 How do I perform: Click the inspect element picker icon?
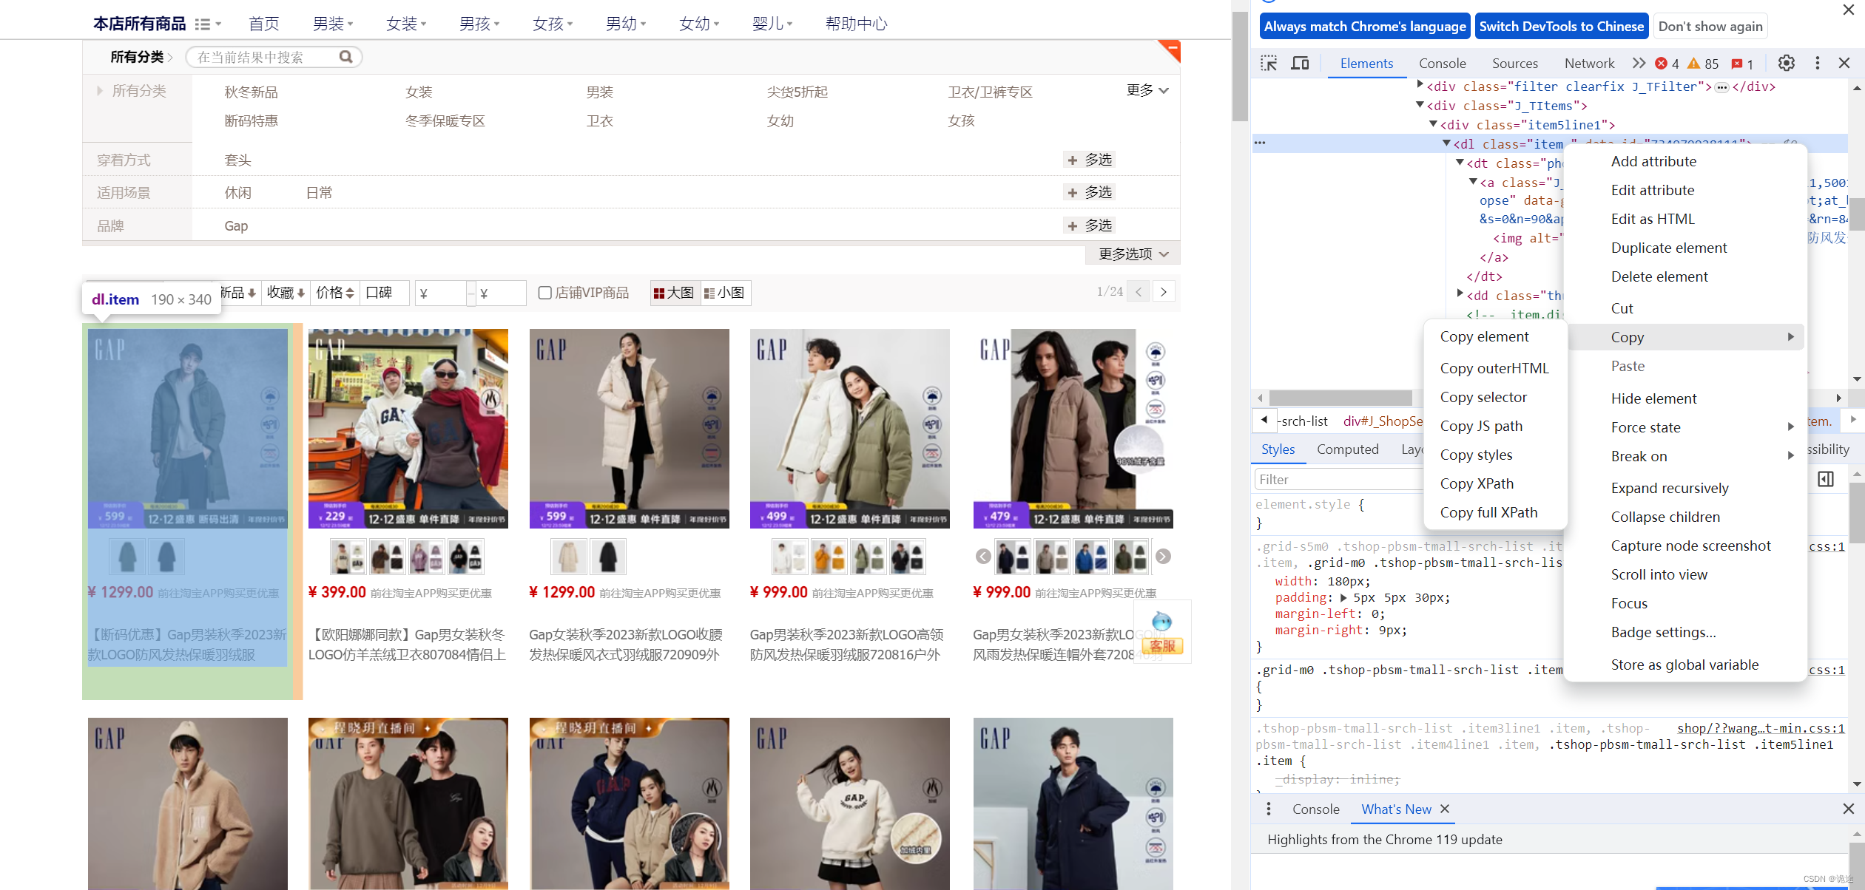pos(1269,64)
